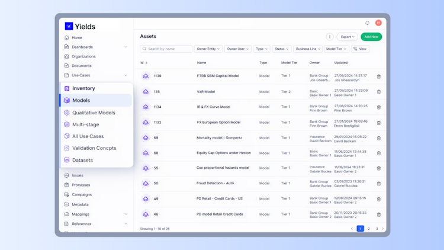
Task: Expand the Mappings menu chevron
Action: (x=126, y=214)
